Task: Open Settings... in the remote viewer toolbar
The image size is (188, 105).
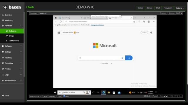Action: tap(172, 13)
